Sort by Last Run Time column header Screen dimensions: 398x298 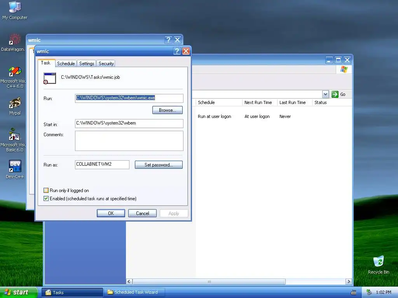coord(295,102)
